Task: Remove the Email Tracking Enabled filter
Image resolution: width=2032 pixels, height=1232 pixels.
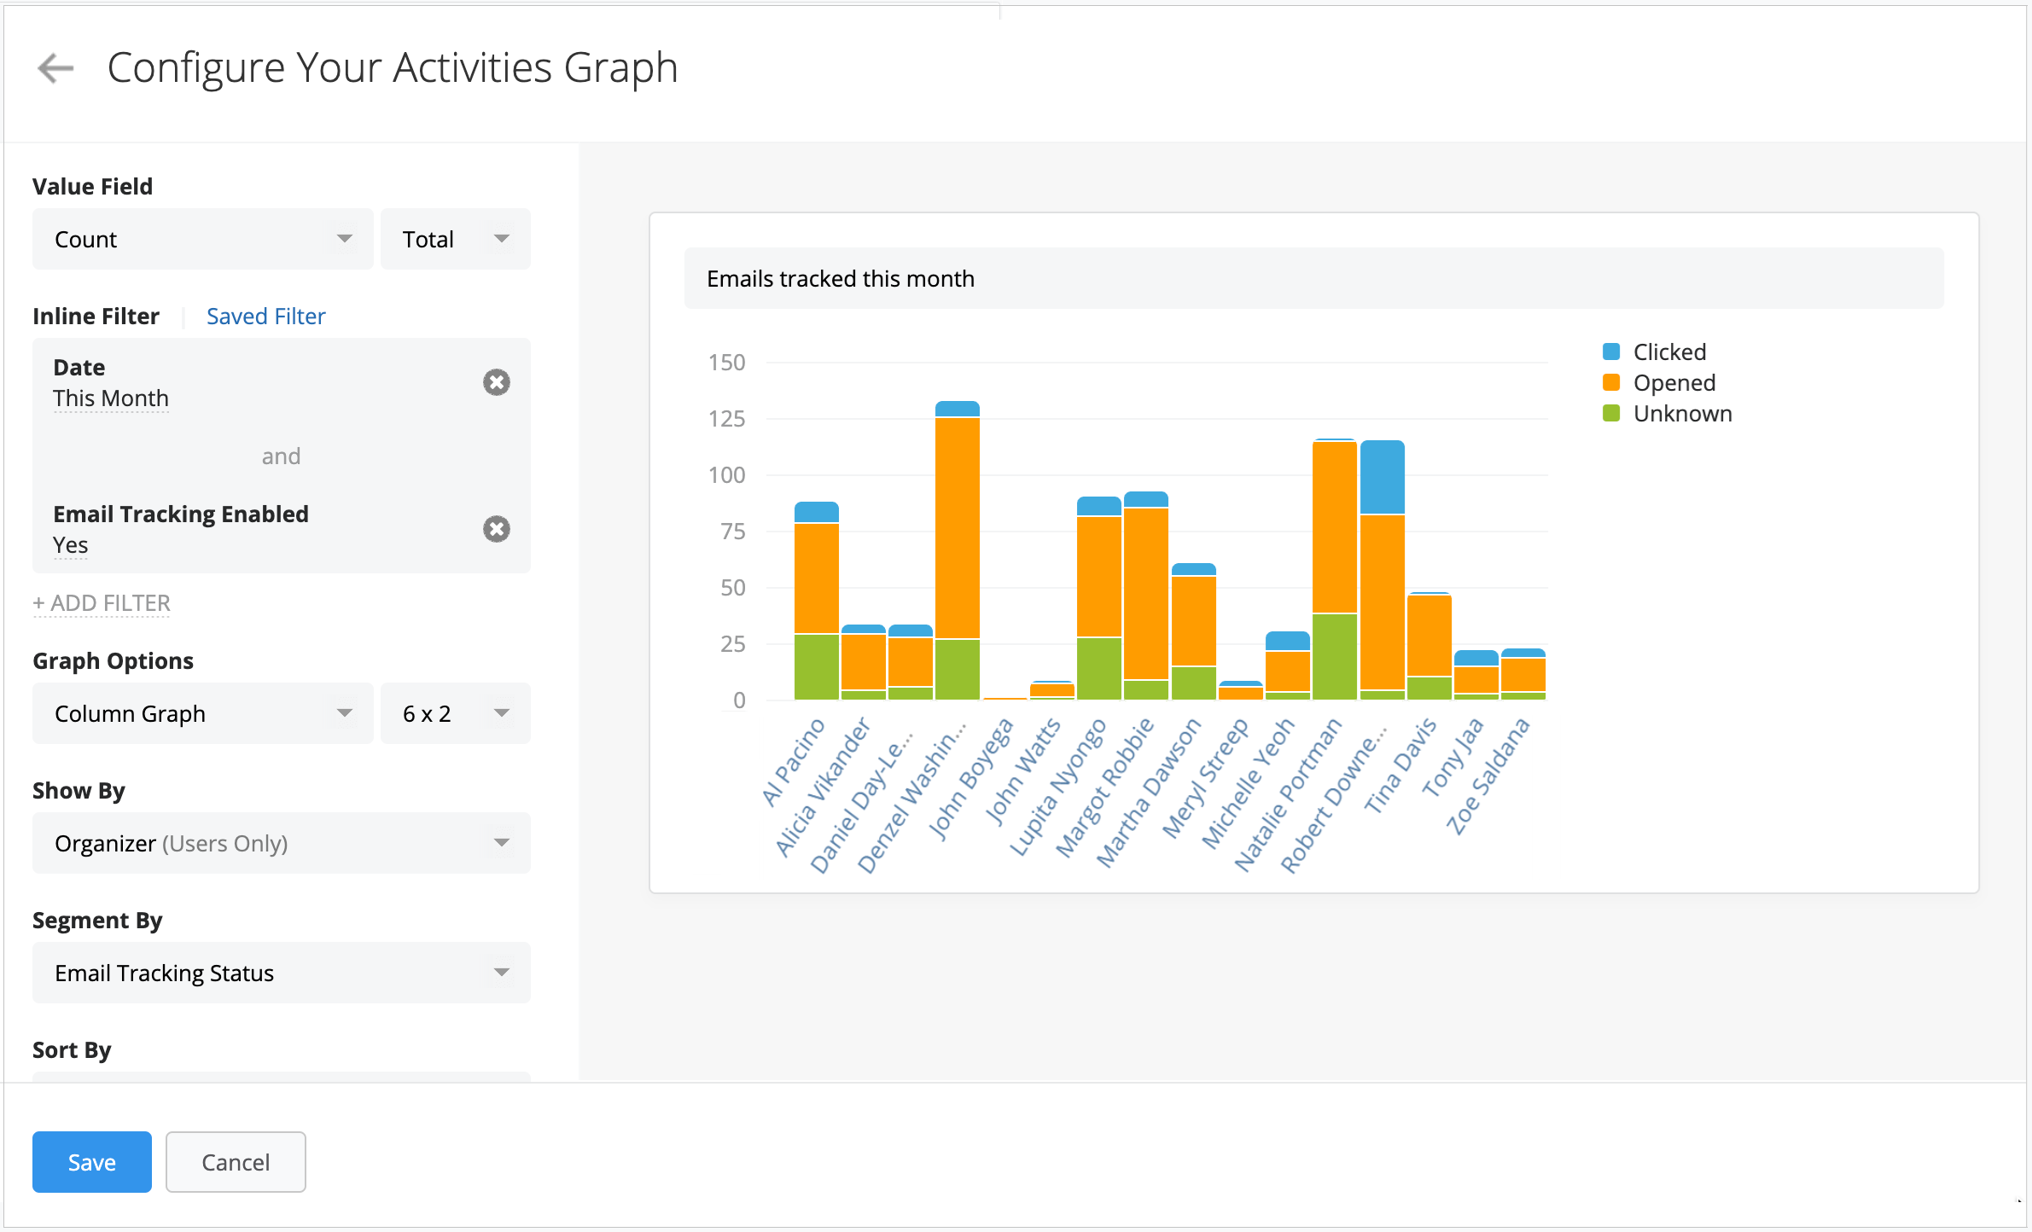Action: [498, 529]
